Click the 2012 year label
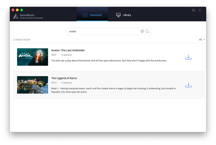This screenshot has height=145, width=216. point(54,83)
